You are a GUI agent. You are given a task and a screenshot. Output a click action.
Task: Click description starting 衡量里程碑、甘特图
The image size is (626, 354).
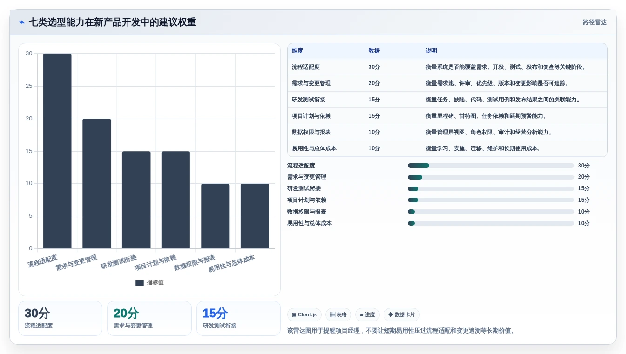[x=486, y=116]
